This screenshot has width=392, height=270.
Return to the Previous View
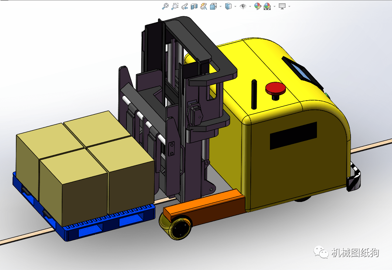(x=185, y=6)
